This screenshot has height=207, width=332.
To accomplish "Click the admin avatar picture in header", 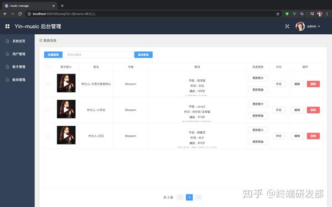I will coord(300,26).
